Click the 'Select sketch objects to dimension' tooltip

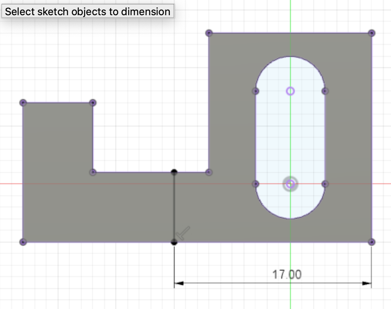[88, 12]
